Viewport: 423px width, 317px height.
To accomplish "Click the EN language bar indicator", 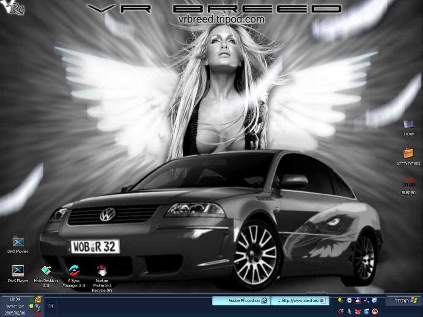I will pyautogui.click(x=51, y=306).
